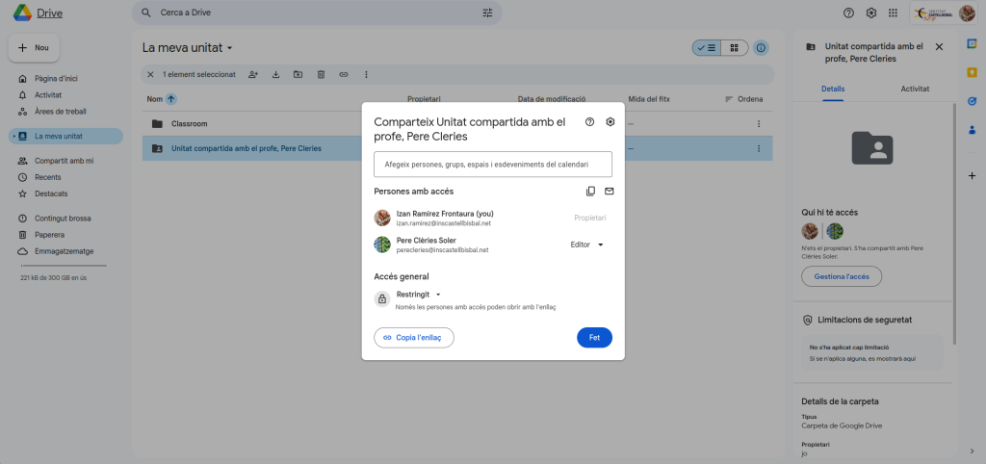Switch to list view layout
The height and width of the screenshot is (464, 986).
coord(706,47)
